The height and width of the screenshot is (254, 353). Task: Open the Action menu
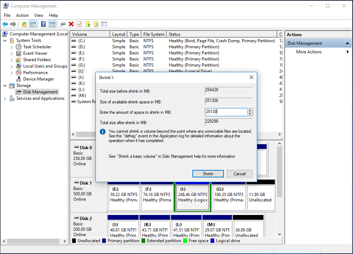22,15
